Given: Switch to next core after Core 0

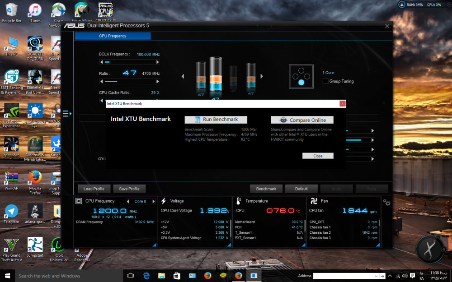Looking at the screenshot, I should (x=154, y=201).
